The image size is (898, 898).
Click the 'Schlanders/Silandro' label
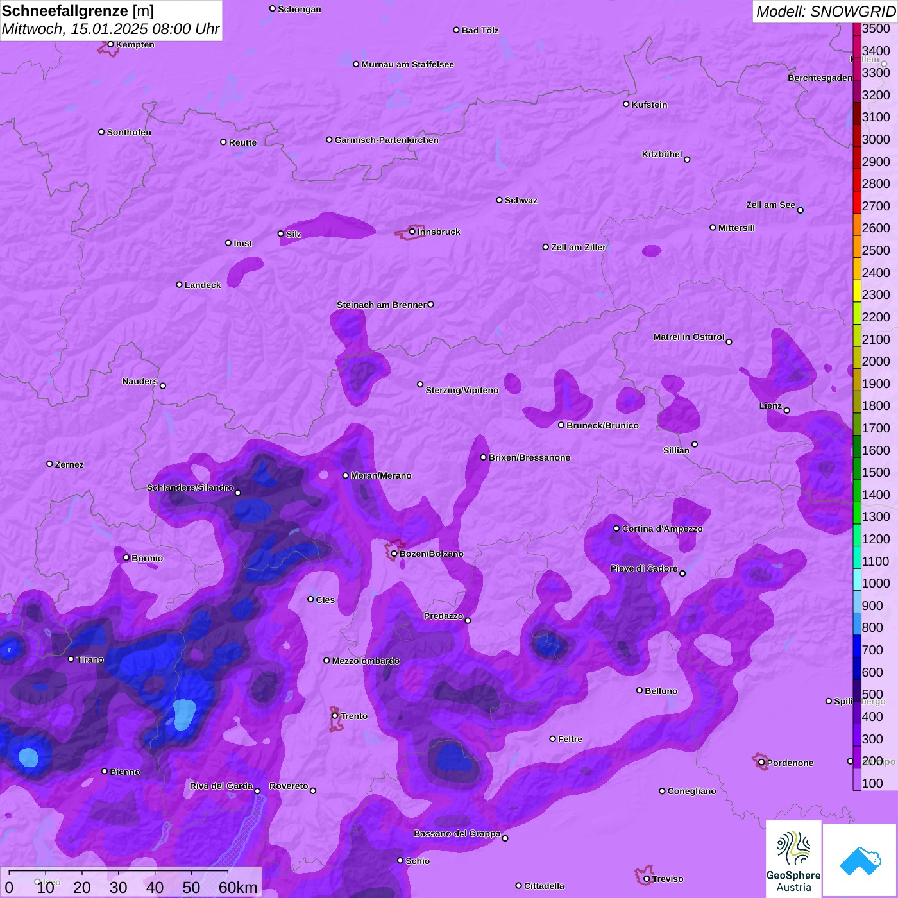pos(190,487)
